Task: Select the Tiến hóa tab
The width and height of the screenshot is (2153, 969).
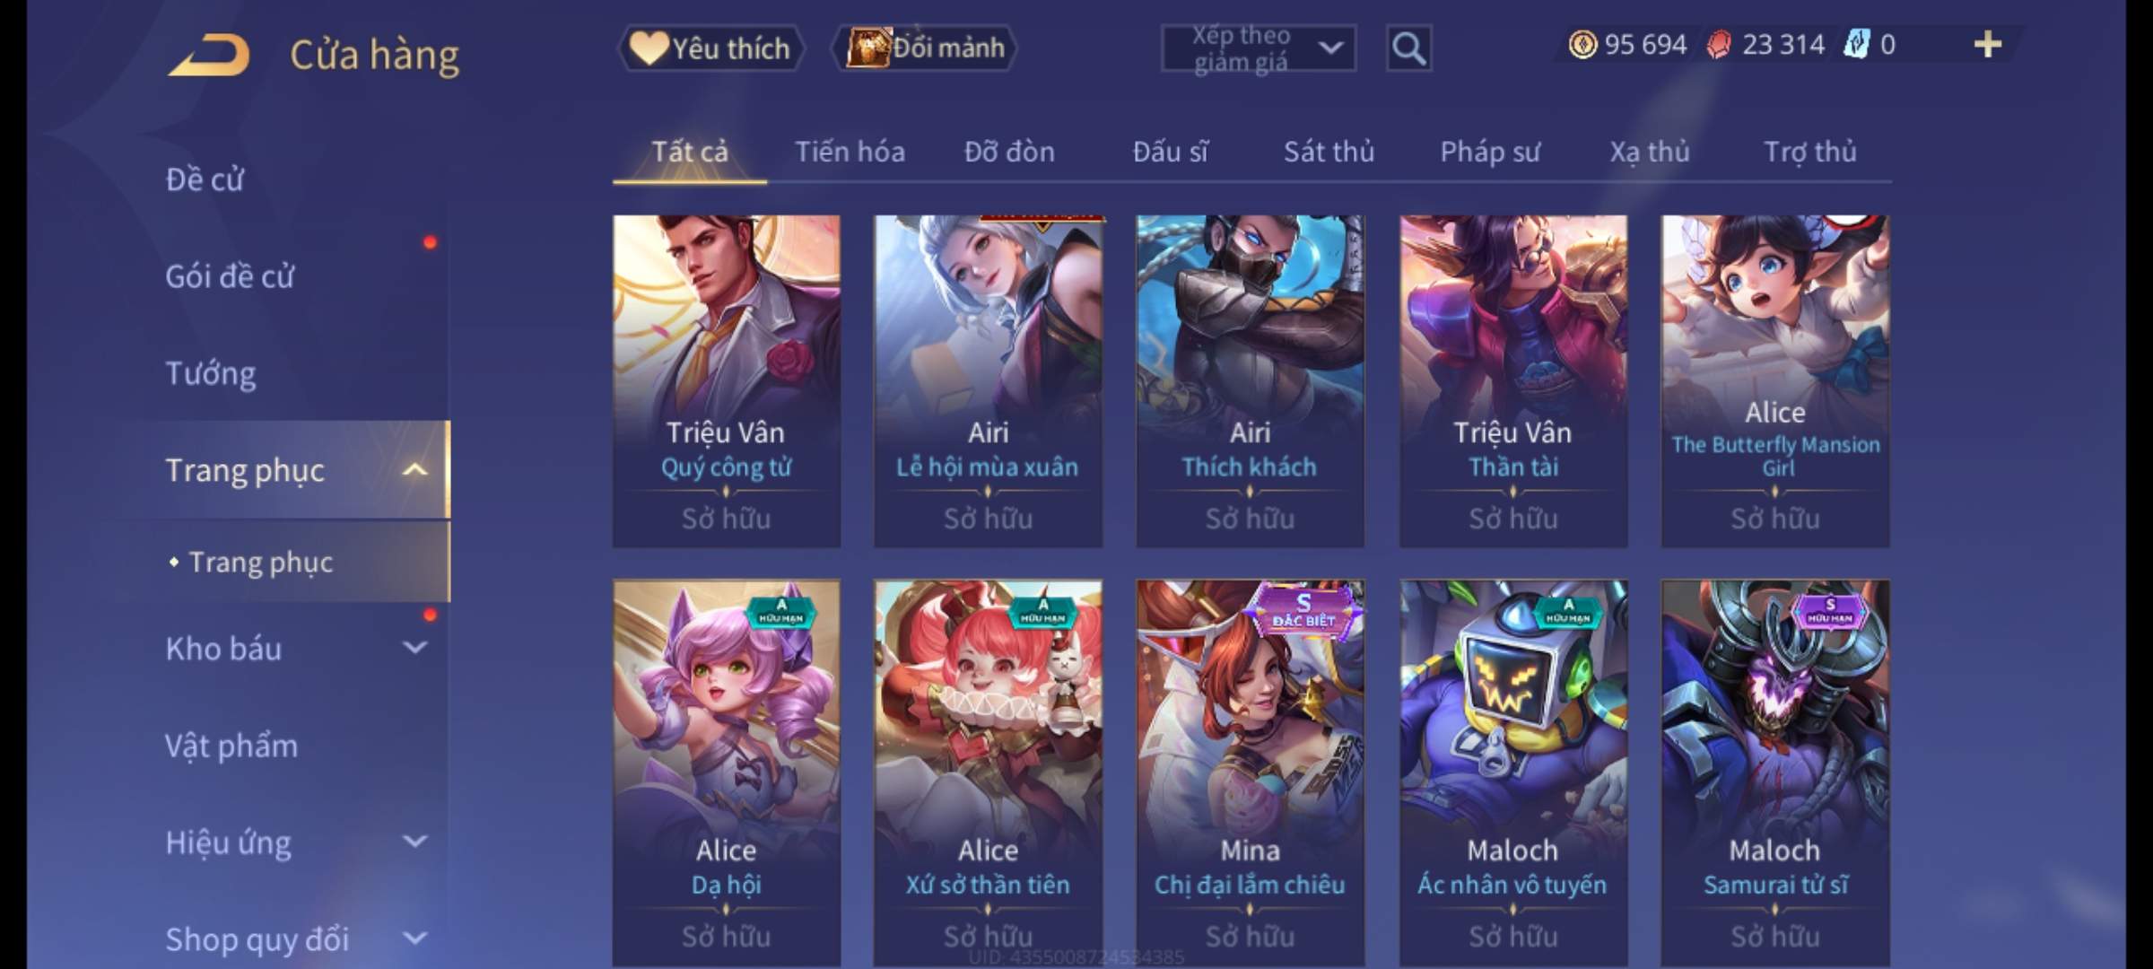Action: coord(850,152)
